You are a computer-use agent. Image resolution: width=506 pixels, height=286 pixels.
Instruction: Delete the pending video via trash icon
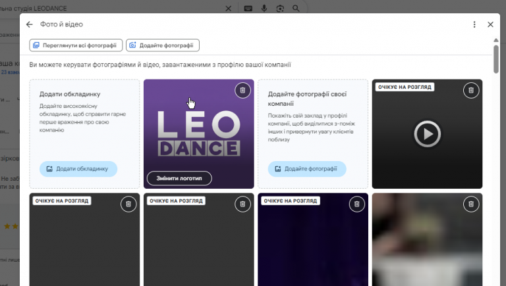click(471, 91)
